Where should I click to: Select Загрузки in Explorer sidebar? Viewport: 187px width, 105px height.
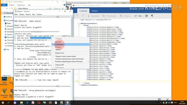[9, 29]
